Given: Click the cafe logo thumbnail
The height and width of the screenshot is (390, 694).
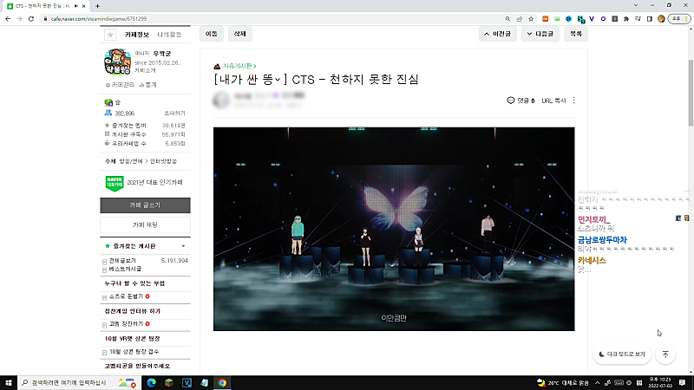Looking at the screenshot, I should tap(117, 62).
